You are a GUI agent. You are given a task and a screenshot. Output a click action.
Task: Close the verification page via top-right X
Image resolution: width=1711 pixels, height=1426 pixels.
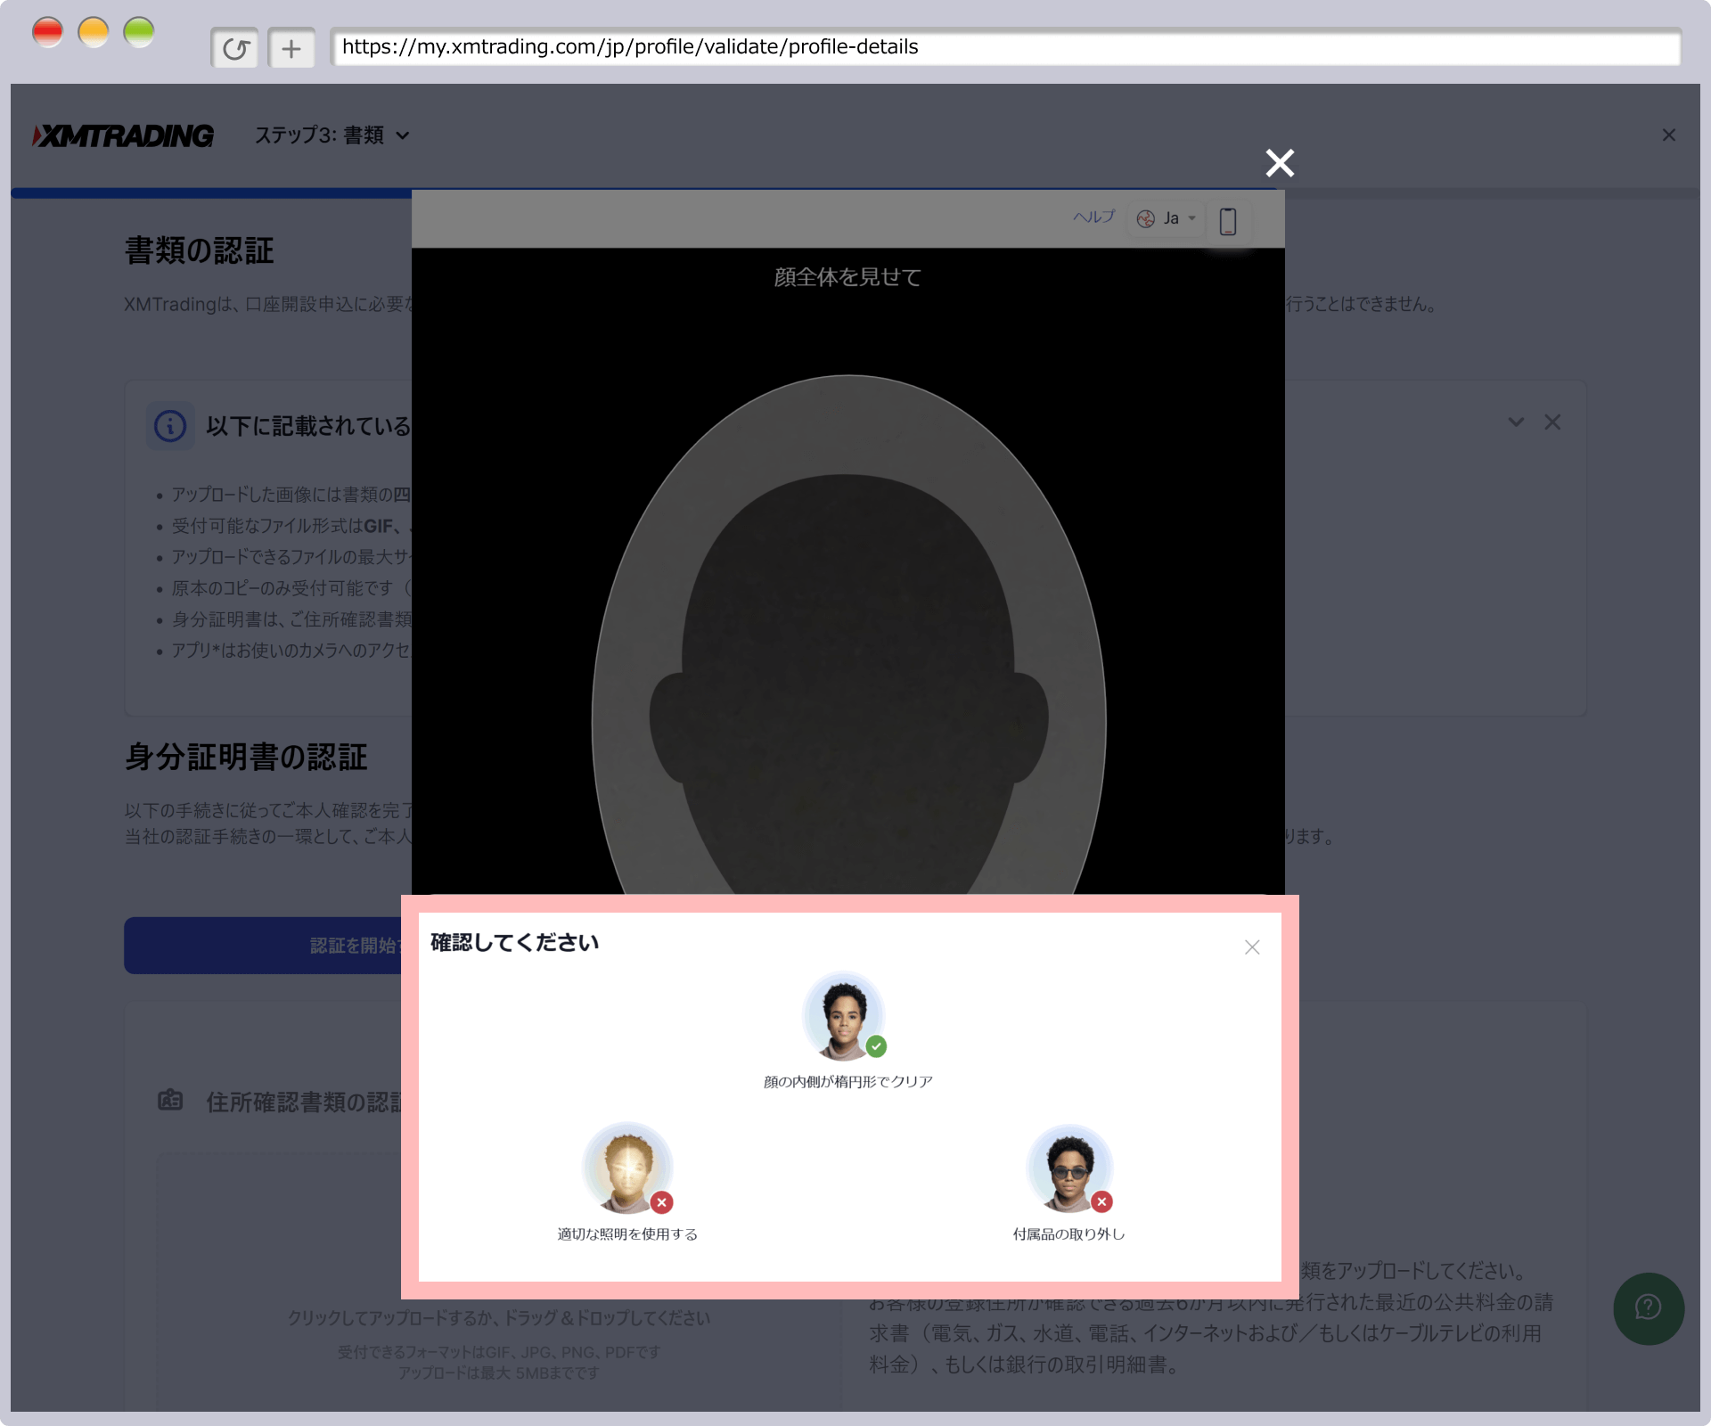pos(1668,135)
